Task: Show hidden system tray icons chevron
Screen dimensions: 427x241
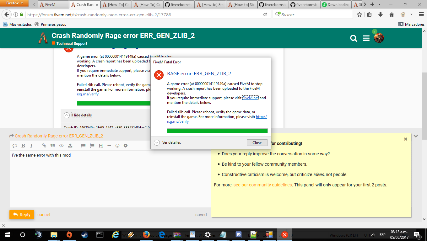Action: 373,235
